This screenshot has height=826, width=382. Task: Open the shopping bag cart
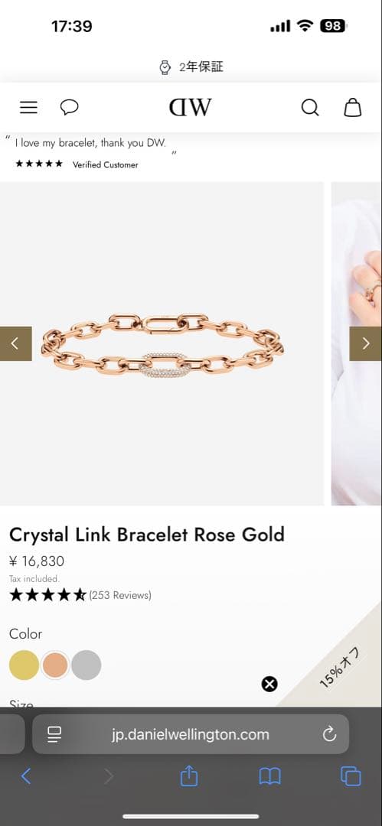[x=352, y=108]
